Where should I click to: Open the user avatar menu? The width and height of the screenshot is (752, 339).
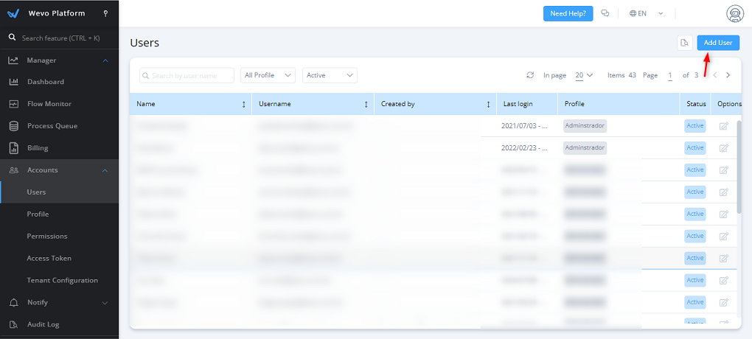(735, 13)
